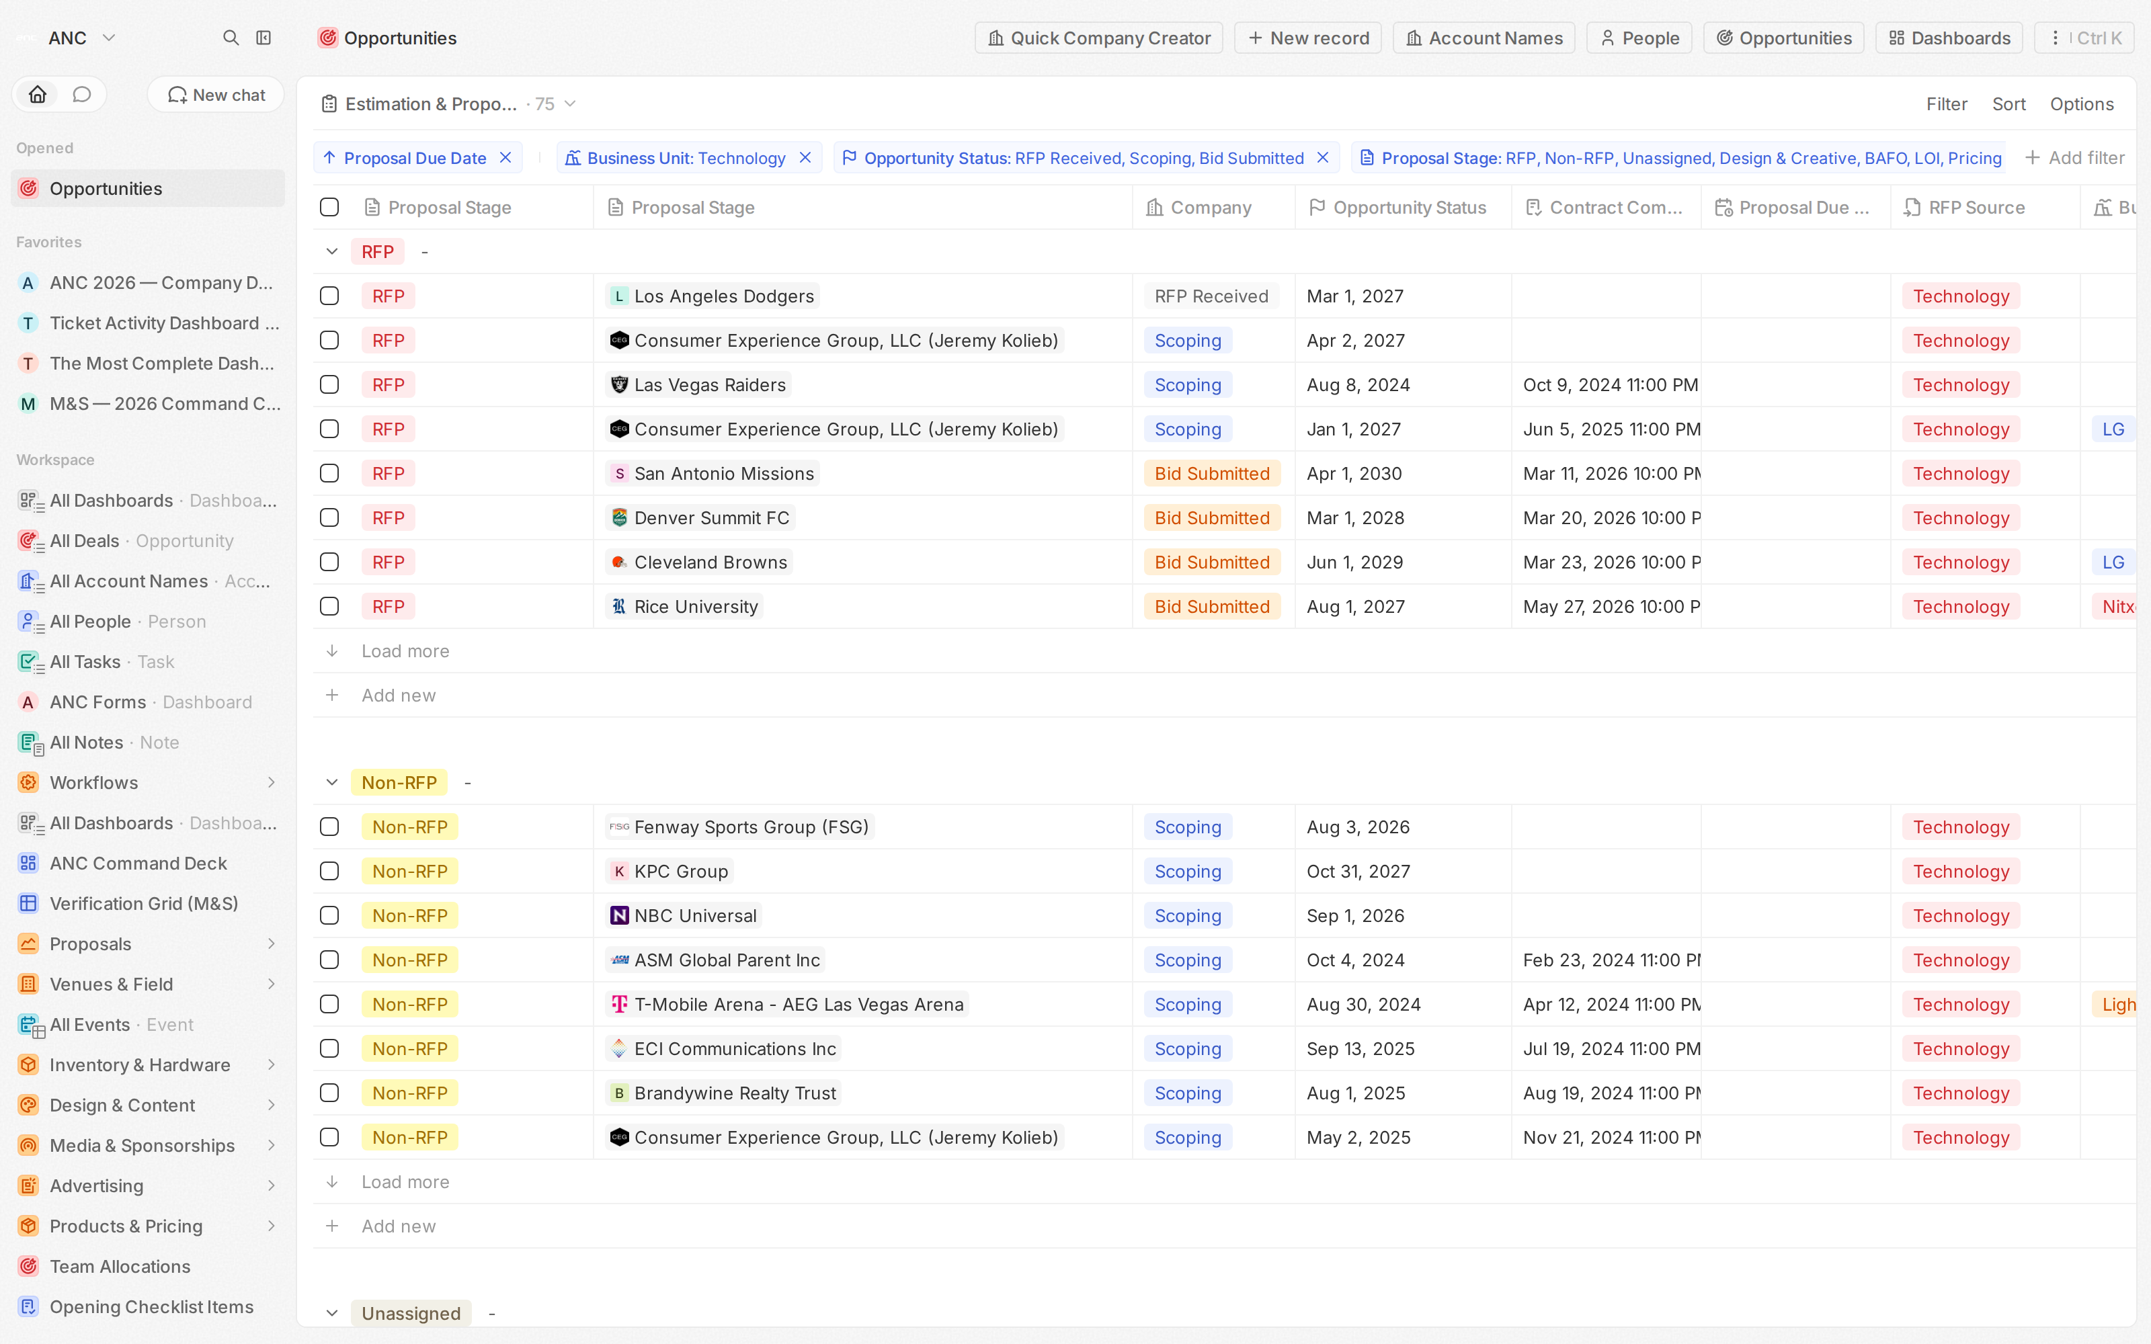Check the Rice University row checkbox

pos(329,606)
